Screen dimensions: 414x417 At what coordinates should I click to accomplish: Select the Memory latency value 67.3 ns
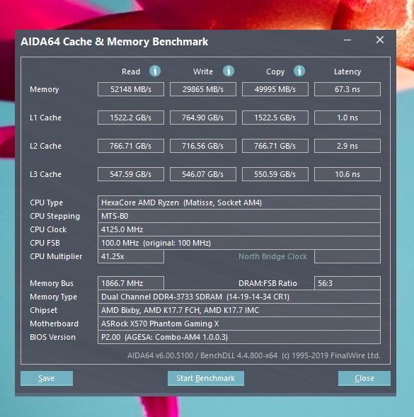click(x=347, y=89)
